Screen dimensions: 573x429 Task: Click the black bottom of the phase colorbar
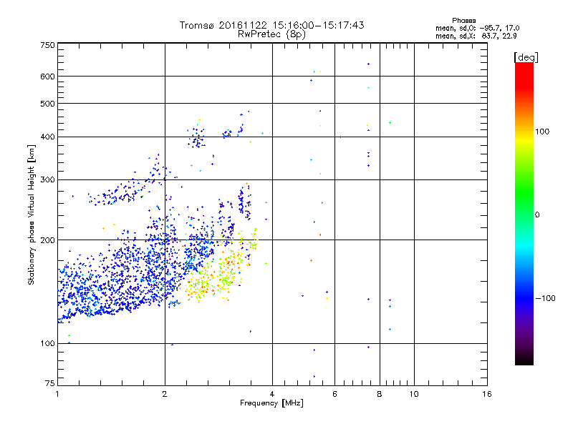(x=524, y=360)
